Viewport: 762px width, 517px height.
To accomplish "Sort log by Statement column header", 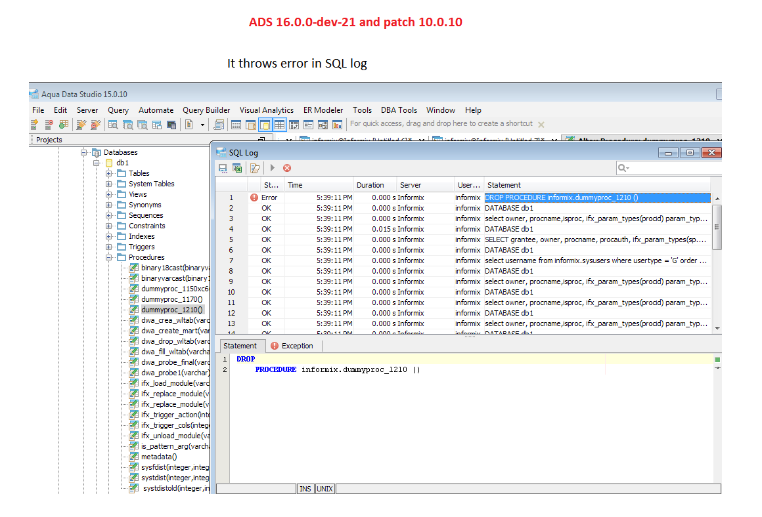I will point(598,185).
